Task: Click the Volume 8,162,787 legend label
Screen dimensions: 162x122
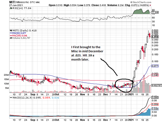Action: (21, 38)
